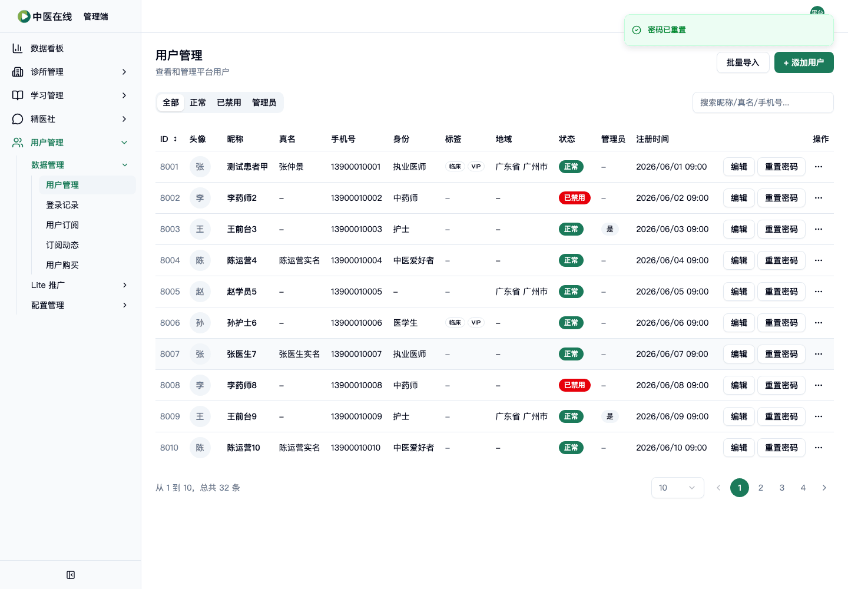This screenshot has width=848, height=589.
Task: Go to page 2 of results
Action: point(761,488)
